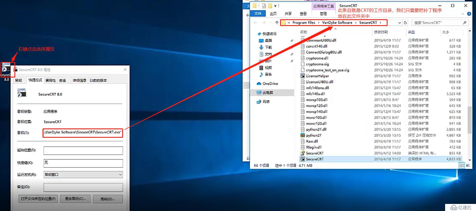Open the address bar history dropdown
This screenshot has width=476, height=211.
399,23
